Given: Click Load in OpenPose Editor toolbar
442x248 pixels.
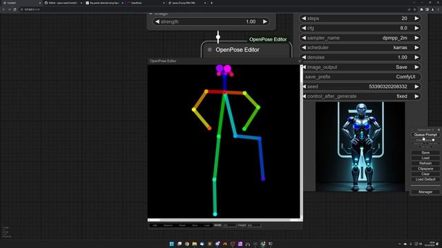Looking at the screenshot, I should click(x=207, y=225).
